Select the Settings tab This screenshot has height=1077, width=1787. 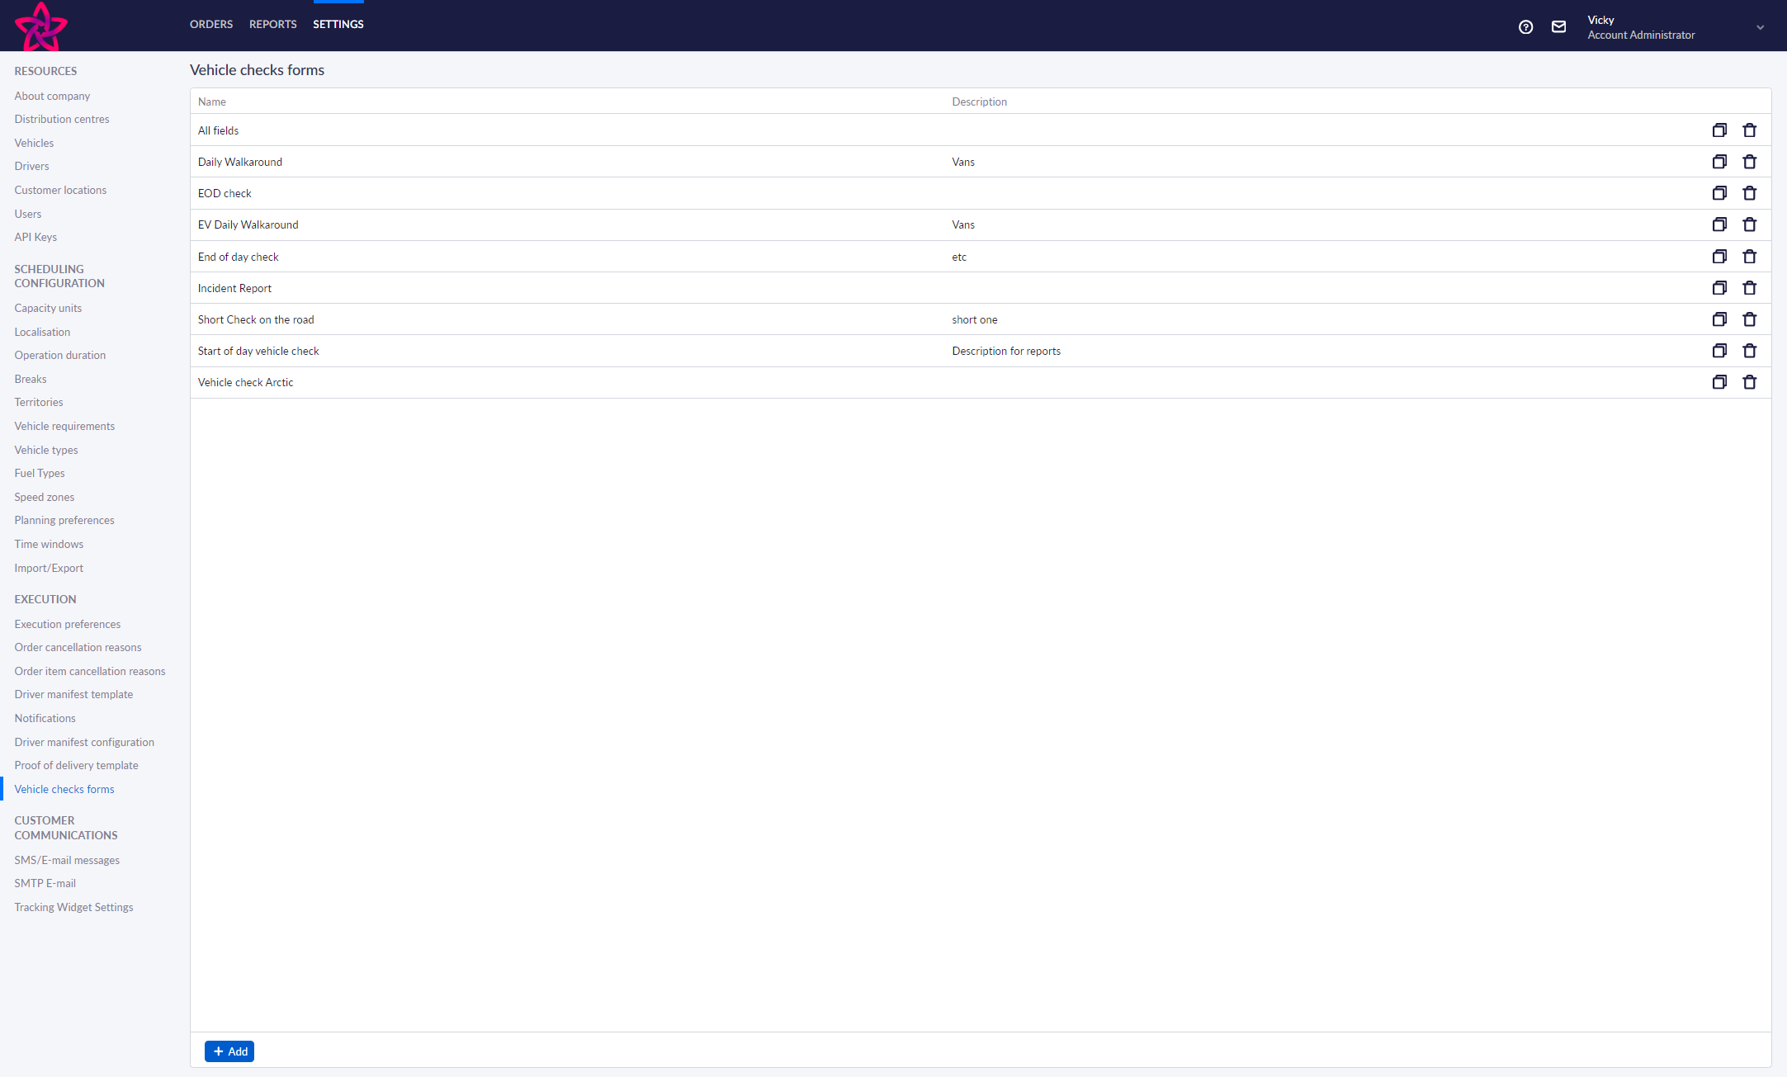(338, 25)
